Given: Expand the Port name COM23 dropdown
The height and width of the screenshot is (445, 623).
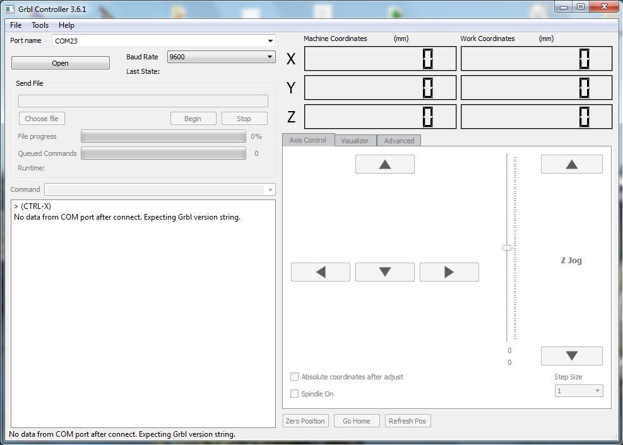Looking at the screenshot, I should [270, 40].
